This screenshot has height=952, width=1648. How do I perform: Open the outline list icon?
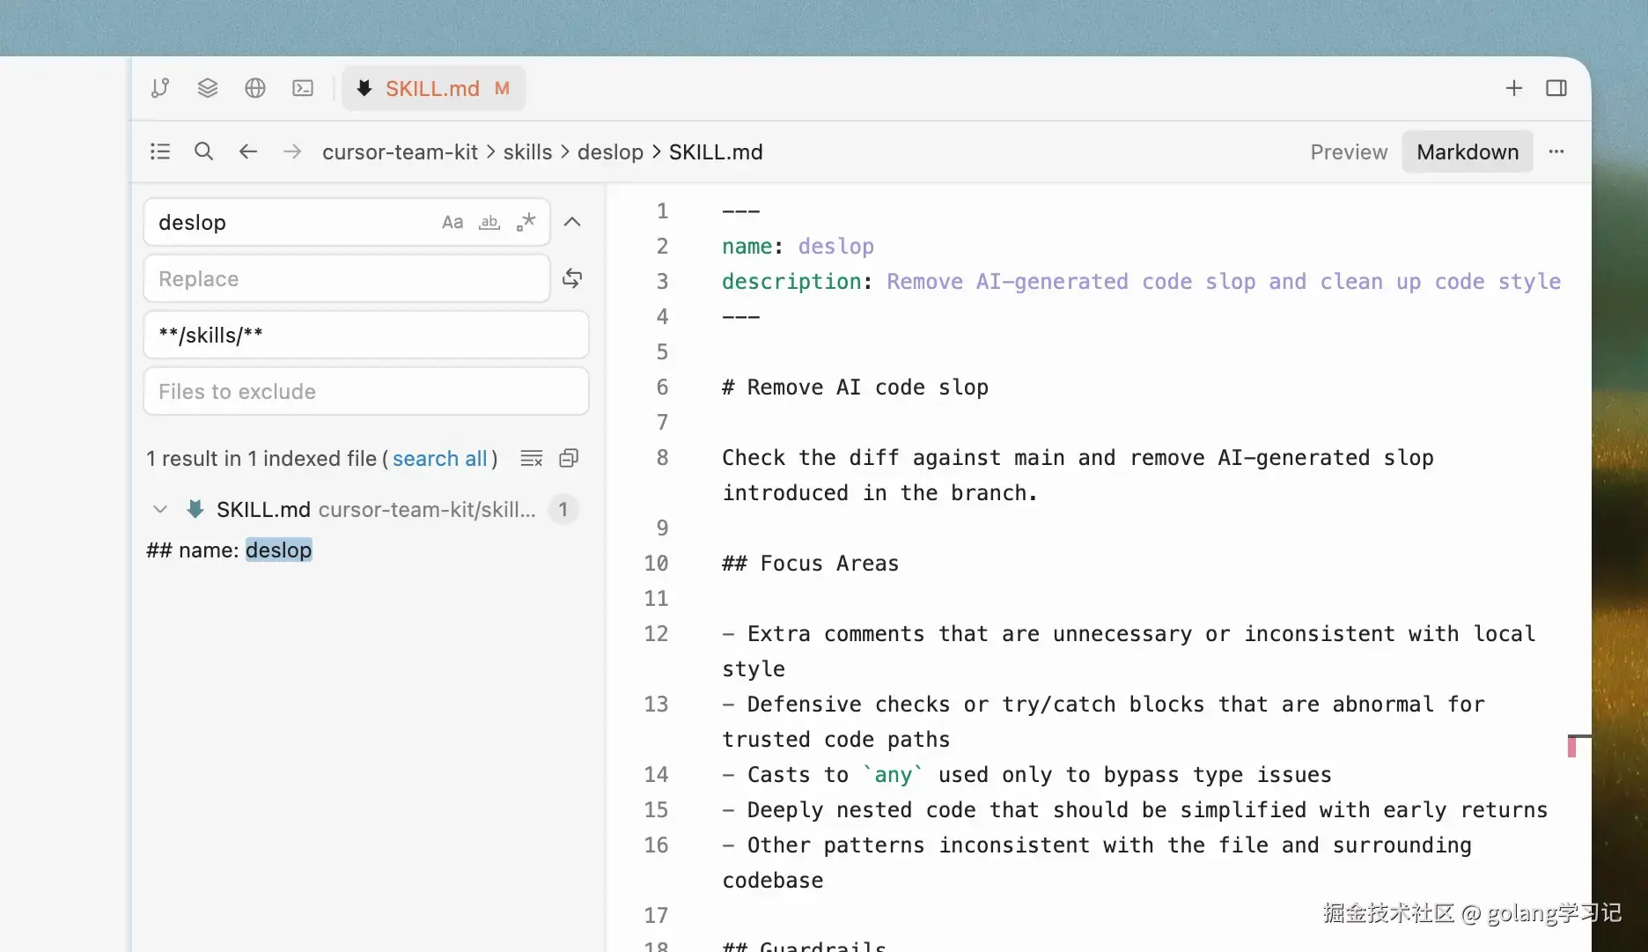[160, 151]
